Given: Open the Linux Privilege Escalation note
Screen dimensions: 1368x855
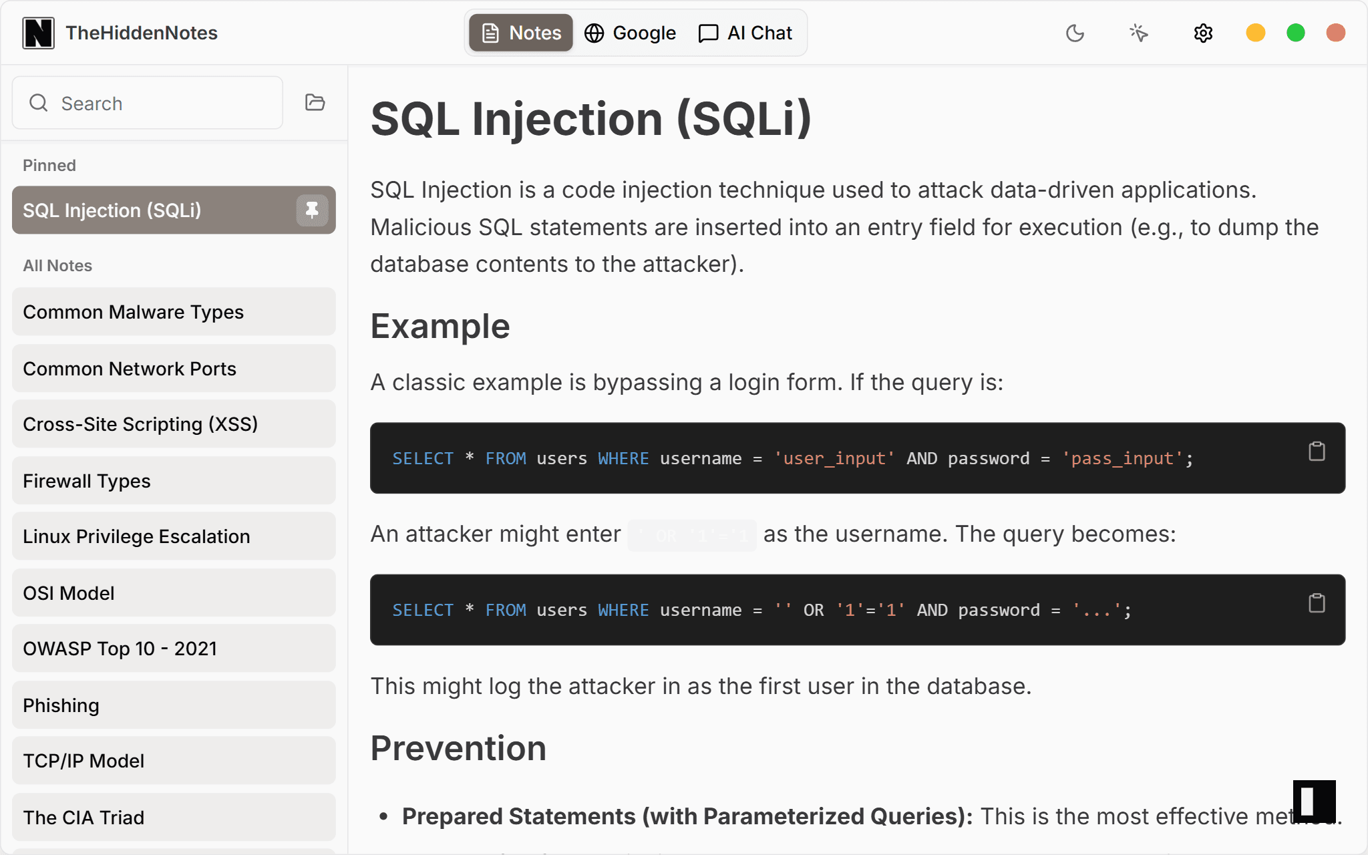Looking at the screenshot, I should tap(174, 536).
